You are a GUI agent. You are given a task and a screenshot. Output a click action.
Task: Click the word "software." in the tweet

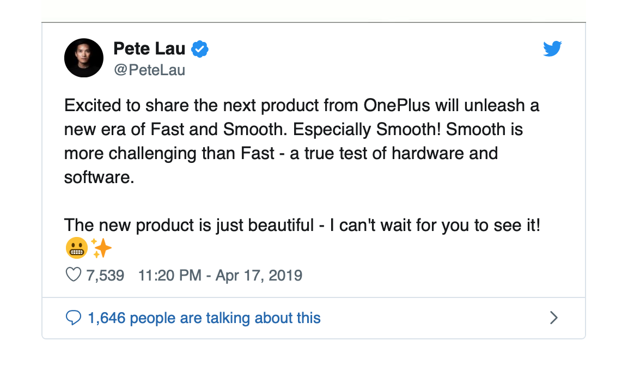[x=99, y=178]
